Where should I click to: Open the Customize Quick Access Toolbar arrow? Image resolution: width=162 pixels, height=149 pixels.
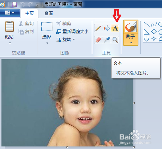pyautogui.click(x=37, y=5)
